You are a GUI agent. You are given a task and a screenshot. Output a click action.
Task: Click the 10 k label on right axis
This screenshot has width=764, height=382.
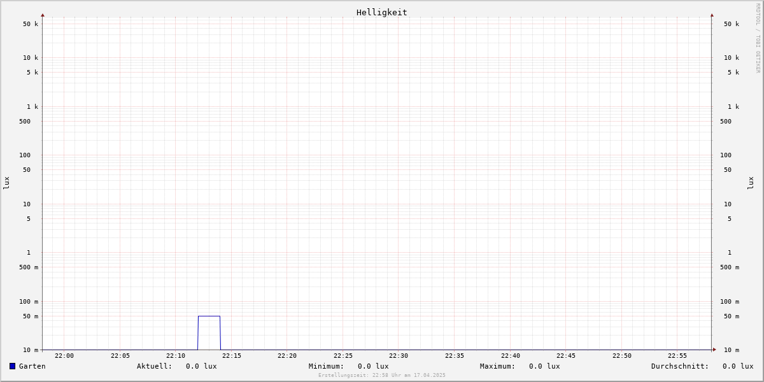(x=732, y=58)
